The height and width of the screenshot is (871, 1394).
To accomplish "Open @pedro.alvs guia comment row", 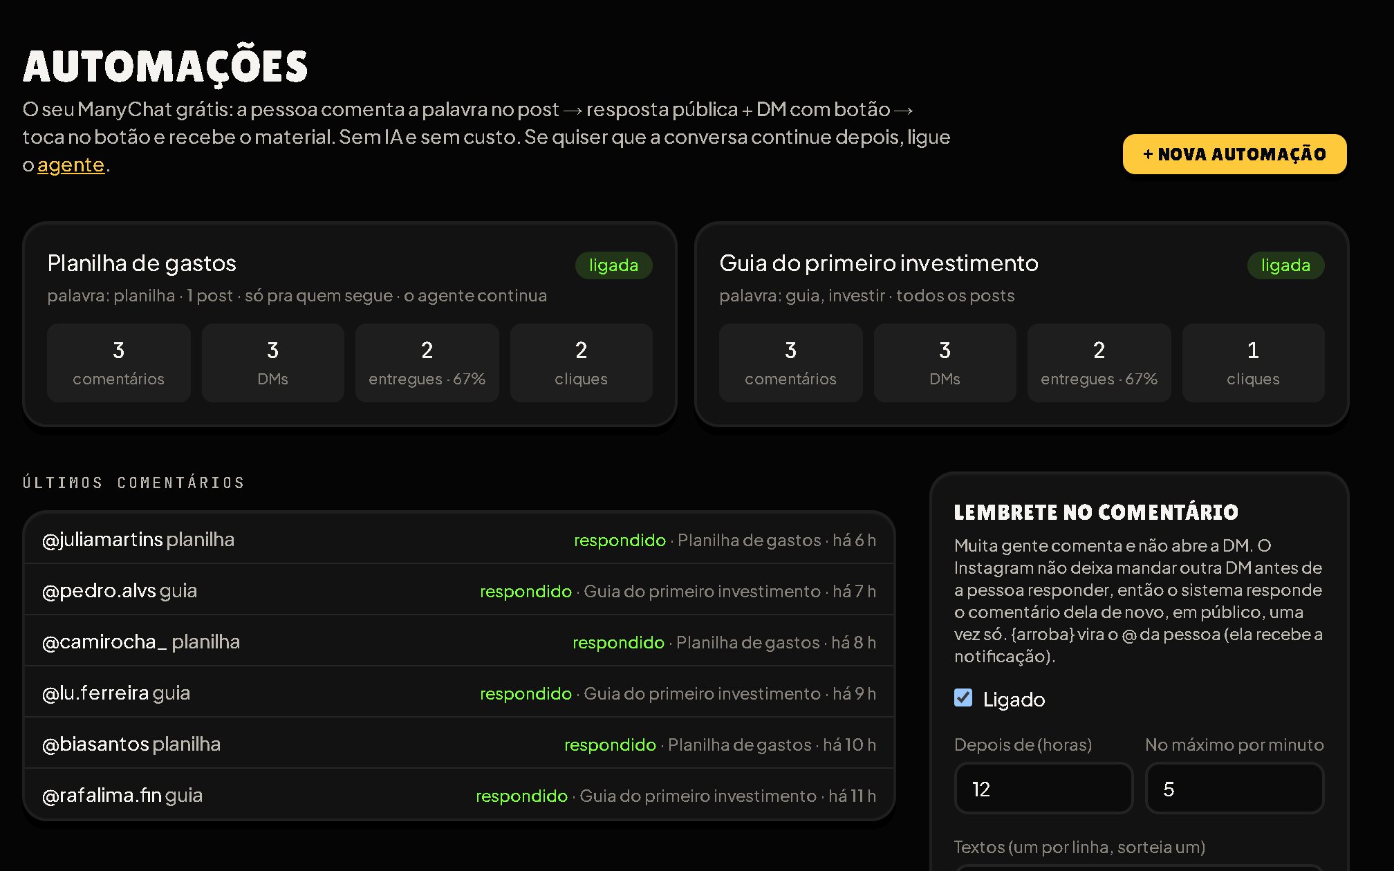I will (459, 590).
